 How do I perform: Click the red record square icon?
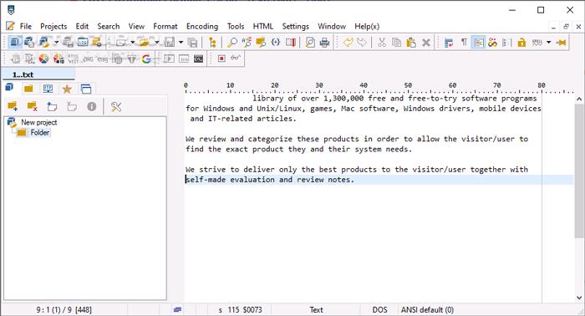(221, 59)
